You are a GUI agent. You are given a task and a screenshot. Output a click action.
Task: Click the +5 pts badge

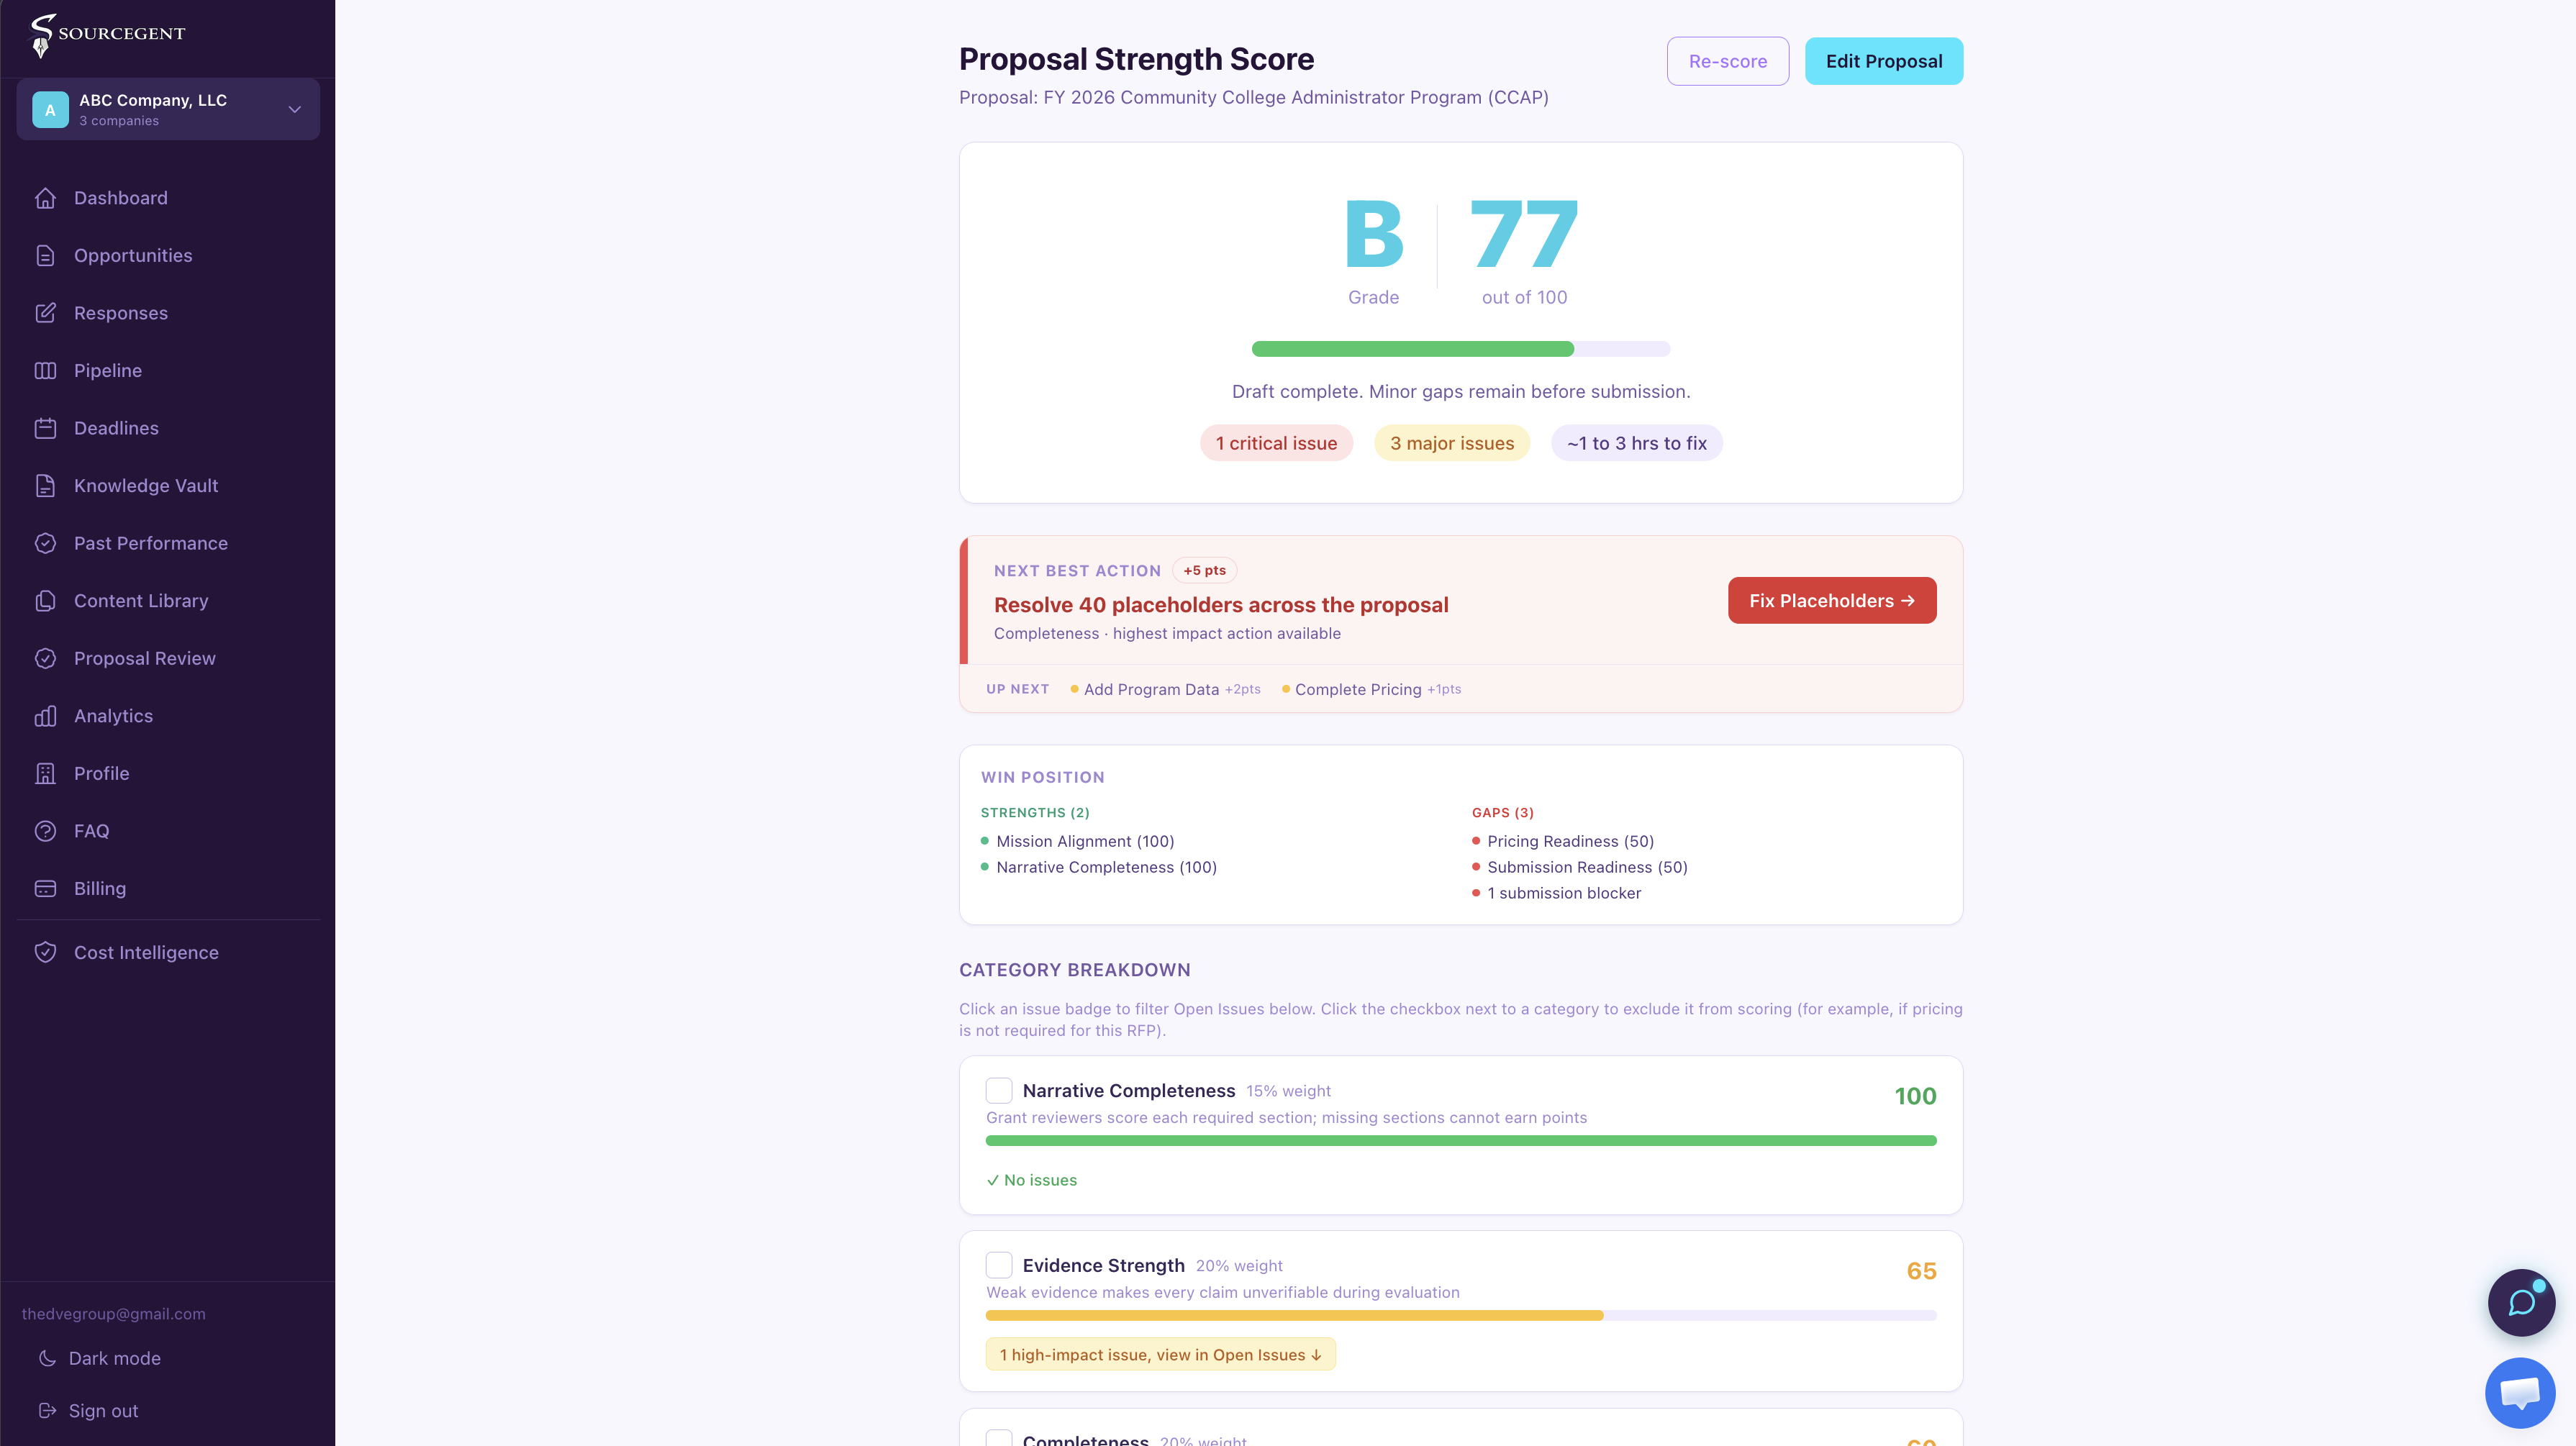click(x=1204, y=570)
